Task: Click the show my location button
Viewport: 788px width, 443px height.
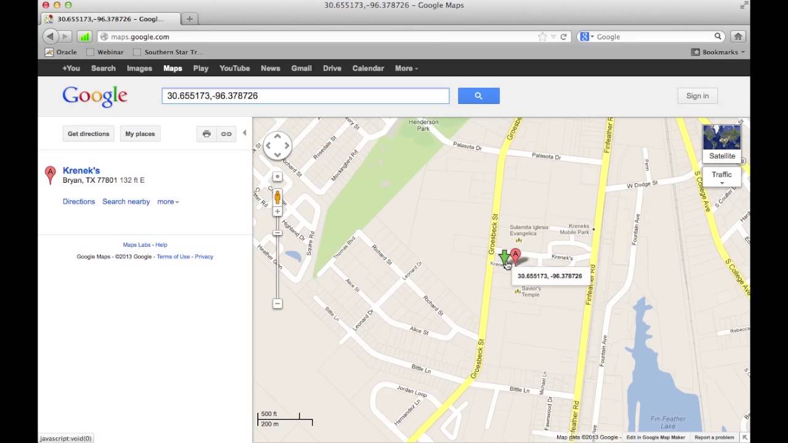Action: click(278, 177)
